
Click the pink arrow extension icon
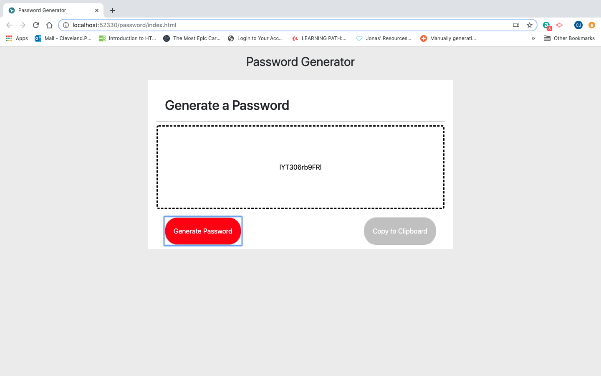point(559,25)
